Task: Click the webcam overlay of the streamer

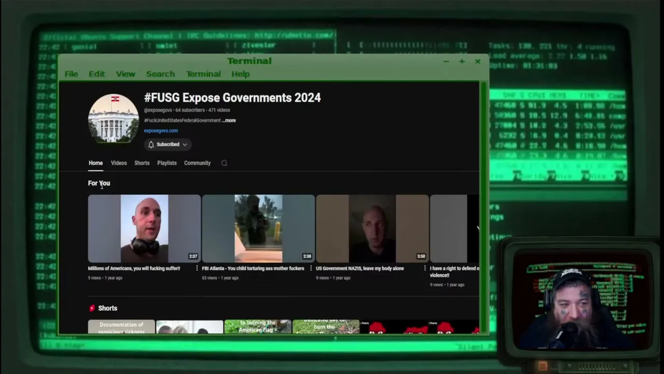Action: pos(583,300)
